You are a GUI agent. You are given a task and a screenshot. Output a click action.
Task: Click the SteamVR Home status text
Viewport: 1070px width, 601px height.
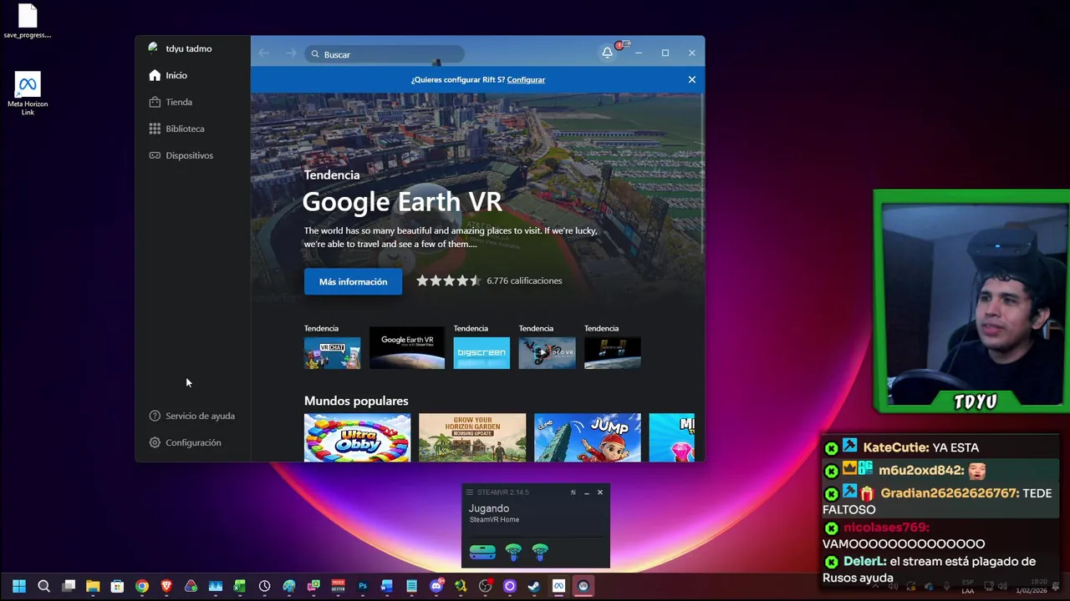click(494, 519)
